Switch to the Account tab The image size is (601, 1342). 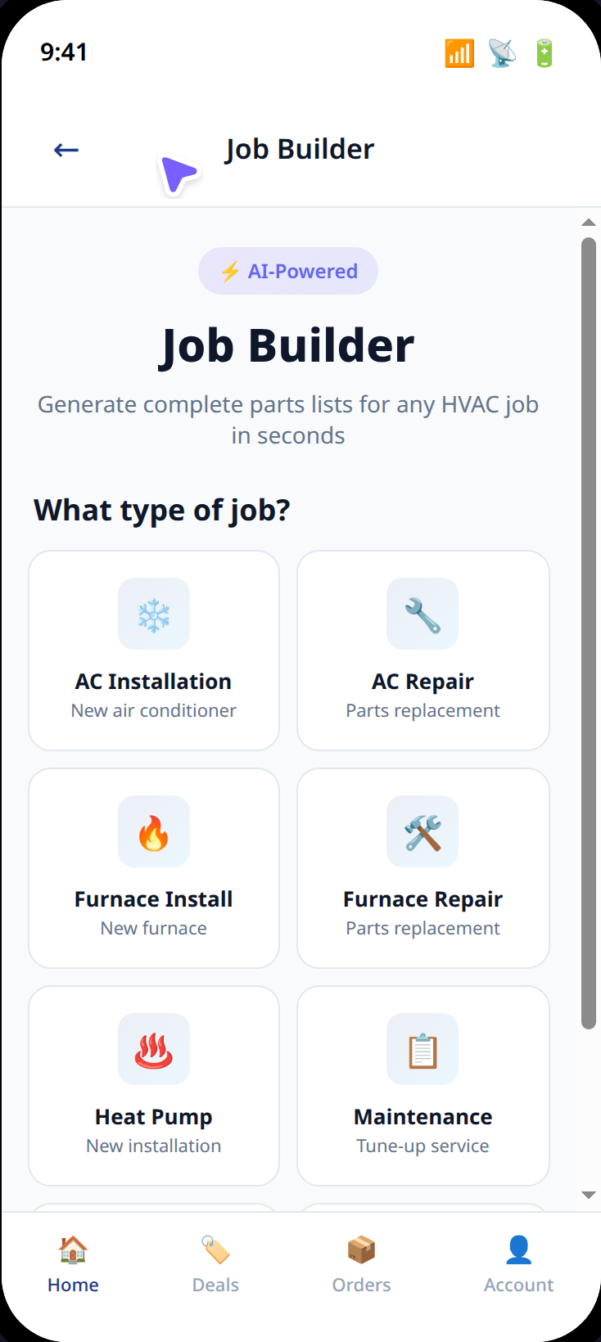pos(518,1264)
